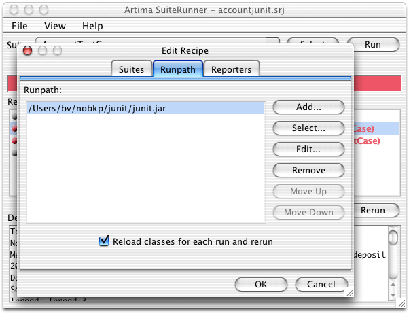Open the File menu
The width and height of the screenshot is (411, 314).
[20, 26]
